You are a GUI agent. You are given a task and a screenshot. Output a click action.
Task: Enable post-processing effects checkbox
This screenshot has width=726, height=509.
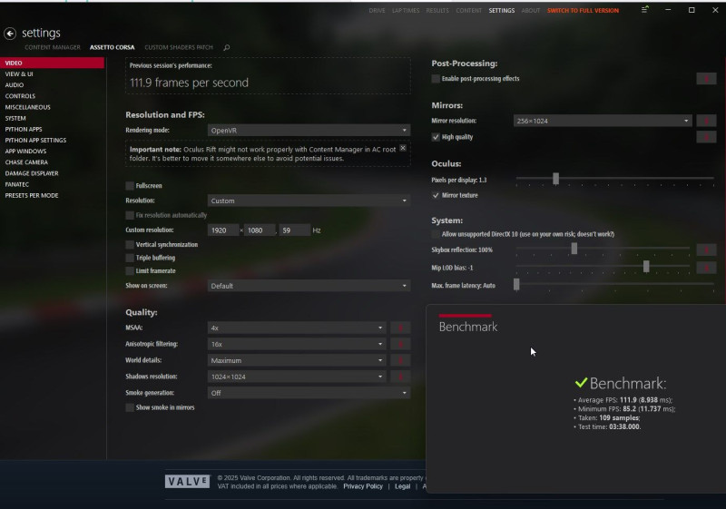click(436, 79)
